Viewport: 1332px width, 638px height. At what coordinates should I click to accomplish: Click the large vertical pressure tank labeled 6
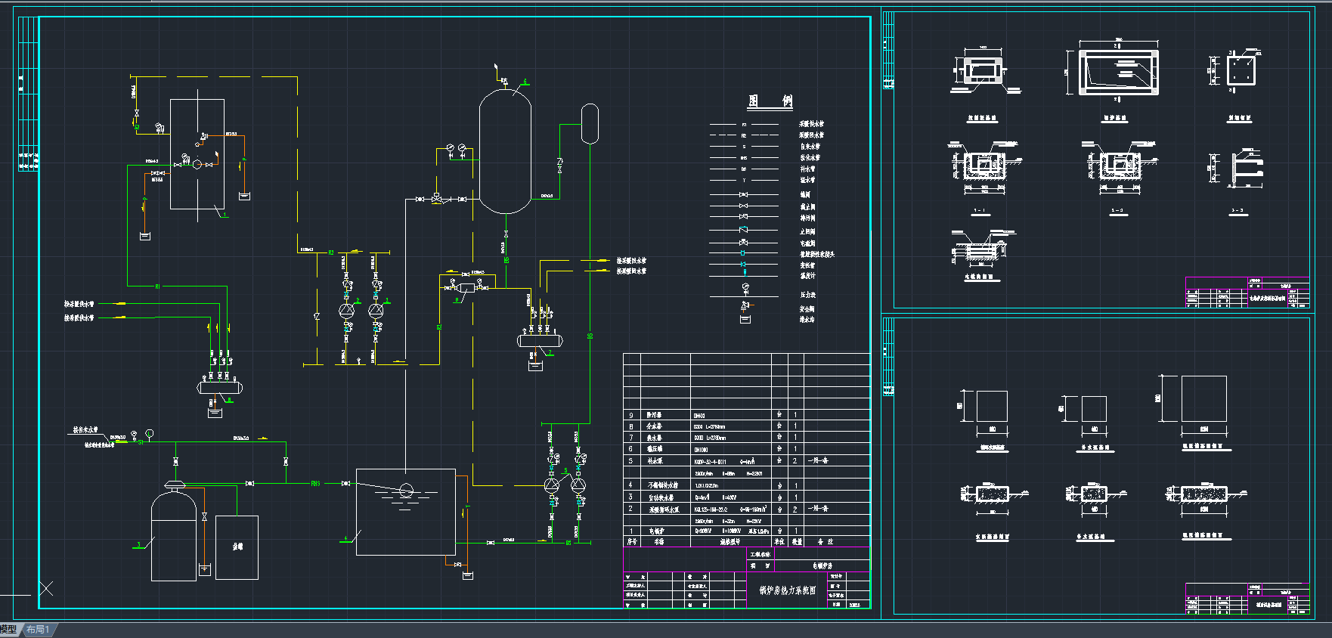505,151
